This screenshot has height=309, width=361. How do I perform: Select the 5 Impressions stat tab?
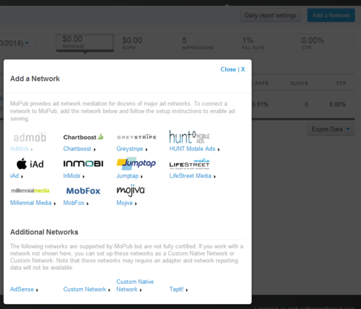point(198,43)
